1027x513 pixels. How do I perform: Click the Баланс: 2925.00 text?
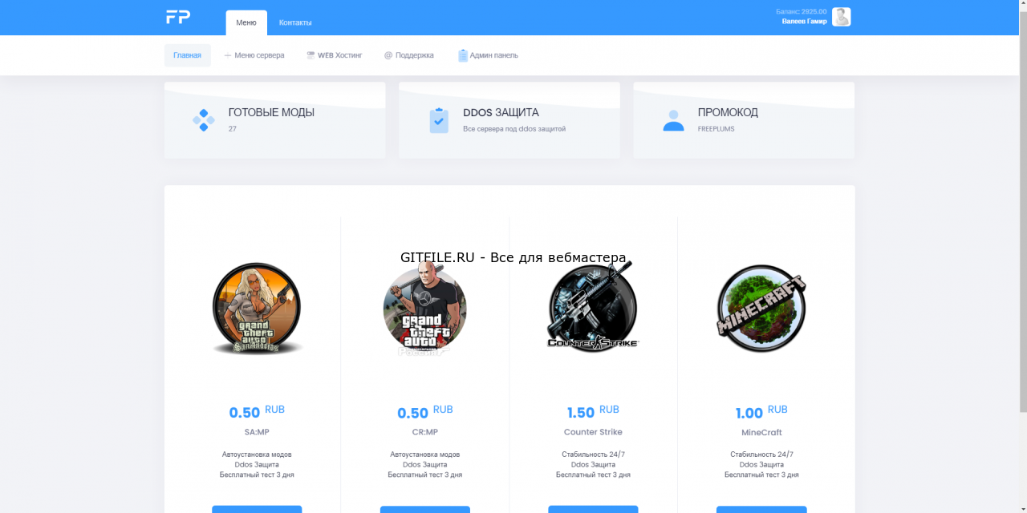pyautogui.click(x=802, y=12)
